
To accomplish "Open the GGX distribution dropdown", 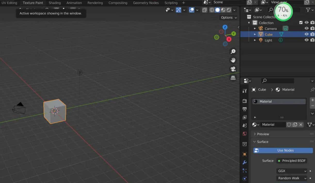I will tap(292, 171).
